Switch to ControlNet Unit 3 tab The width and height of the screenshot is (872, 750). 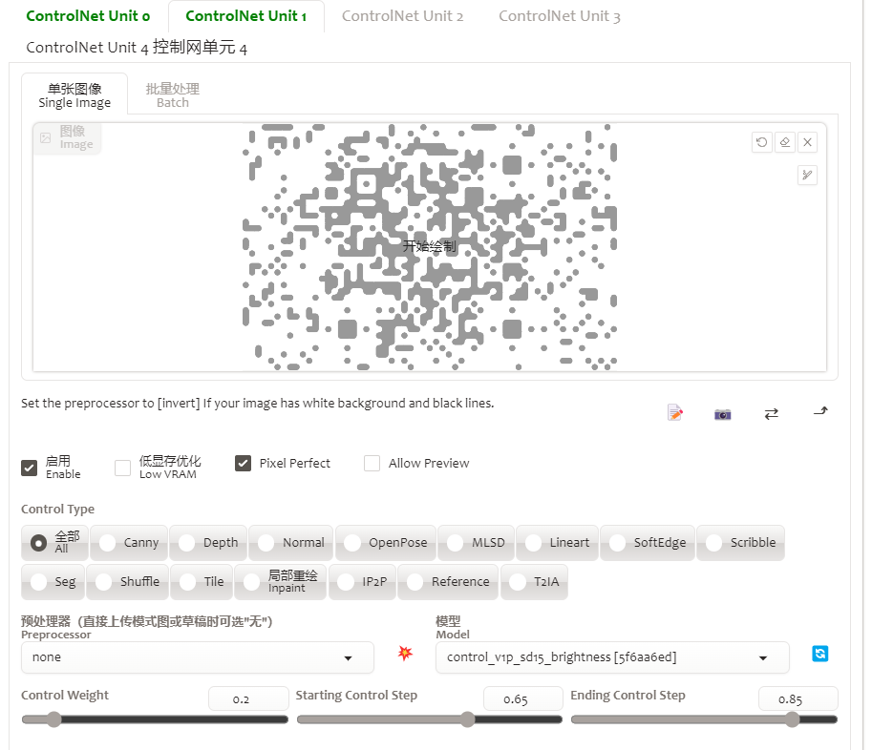(x=560, y=16)
